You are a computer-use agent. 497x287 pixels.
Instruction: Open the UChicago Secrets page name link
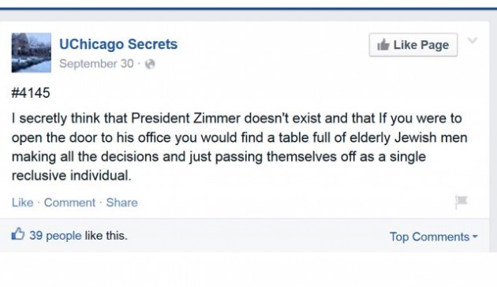(x=118, y=44)
